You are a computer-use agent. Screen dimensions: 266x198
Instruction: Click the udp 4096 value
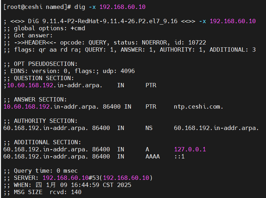coord(118,71)
